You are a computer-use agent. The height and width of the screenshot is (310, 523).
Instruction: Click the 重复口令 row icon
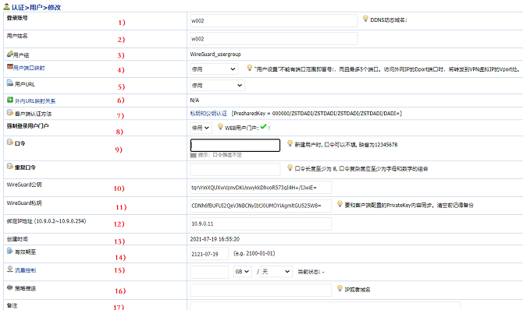(10, 166)
